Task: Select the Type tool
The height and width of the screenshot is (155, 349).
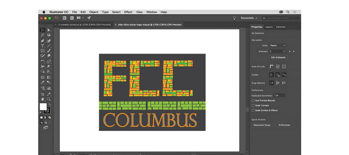Action: click(43, 46)
